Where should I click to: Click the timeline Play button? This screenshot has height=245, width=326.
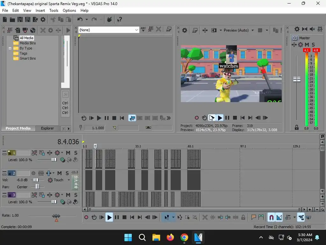(x=109, y=218)
